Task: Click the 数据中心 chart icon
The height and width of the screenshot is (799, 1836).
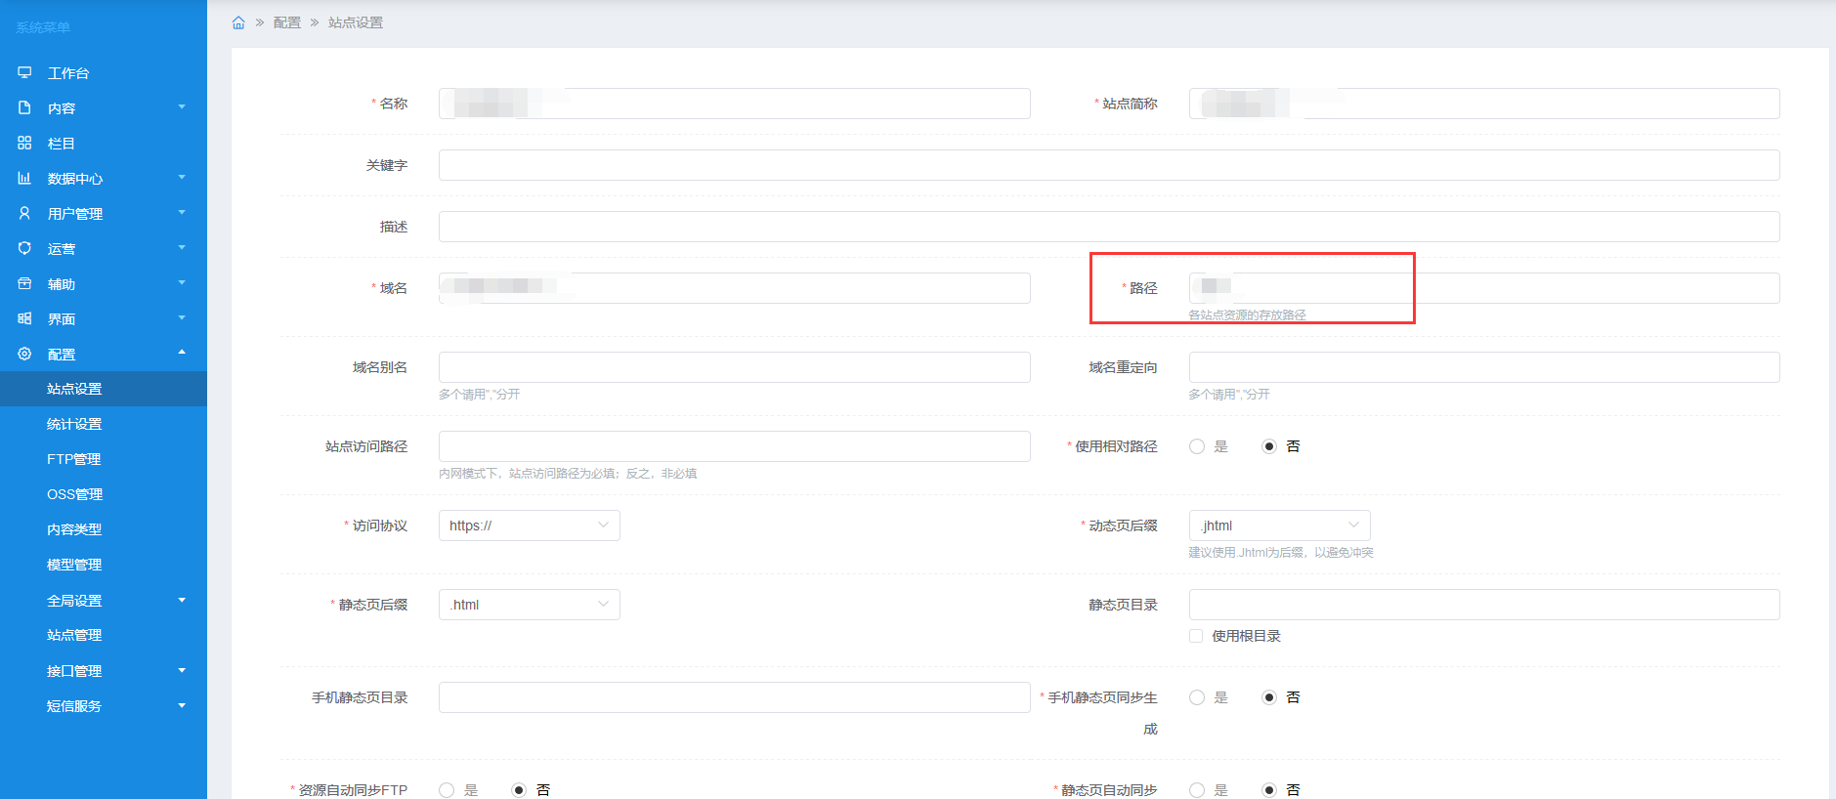Action: pyautogui.click(x=24, y=178)
